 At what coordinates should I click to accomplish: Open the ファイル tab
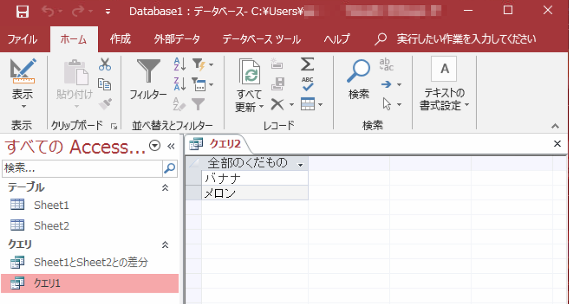click(23, 39)
